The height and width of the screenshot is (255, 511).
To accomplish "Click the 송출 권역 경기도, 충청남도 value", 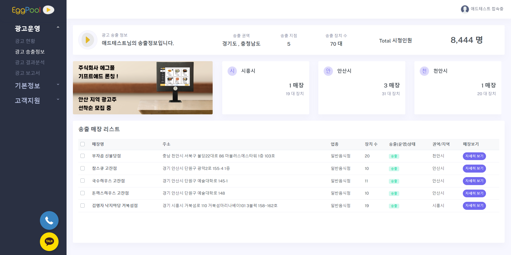I will click(241, 44).
